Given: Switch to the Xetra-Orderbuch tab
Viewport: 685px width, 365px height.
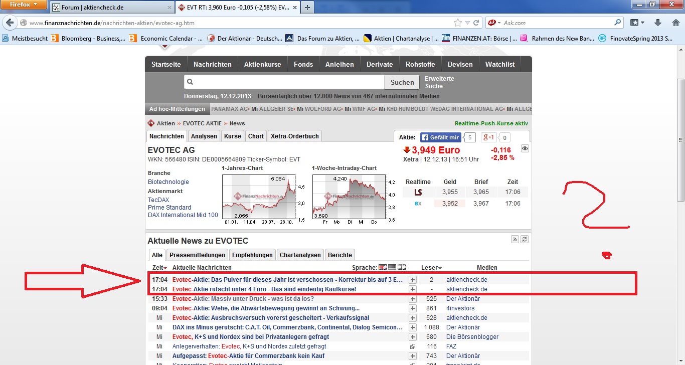Looking at the screenshot, I should click(x=294, y=136).
